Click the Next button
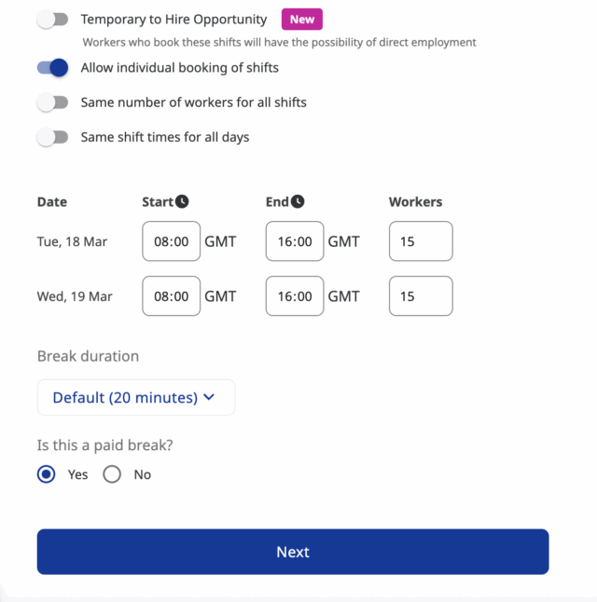 coord(293,552)
